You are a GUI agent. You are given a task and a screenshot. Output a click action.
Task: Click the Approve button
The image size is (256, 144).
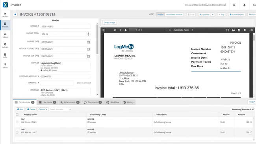coord(204,15)
